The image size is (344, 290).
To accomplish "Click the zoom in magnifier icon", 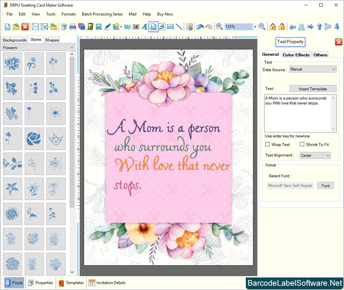I will (x=219, y=27).
